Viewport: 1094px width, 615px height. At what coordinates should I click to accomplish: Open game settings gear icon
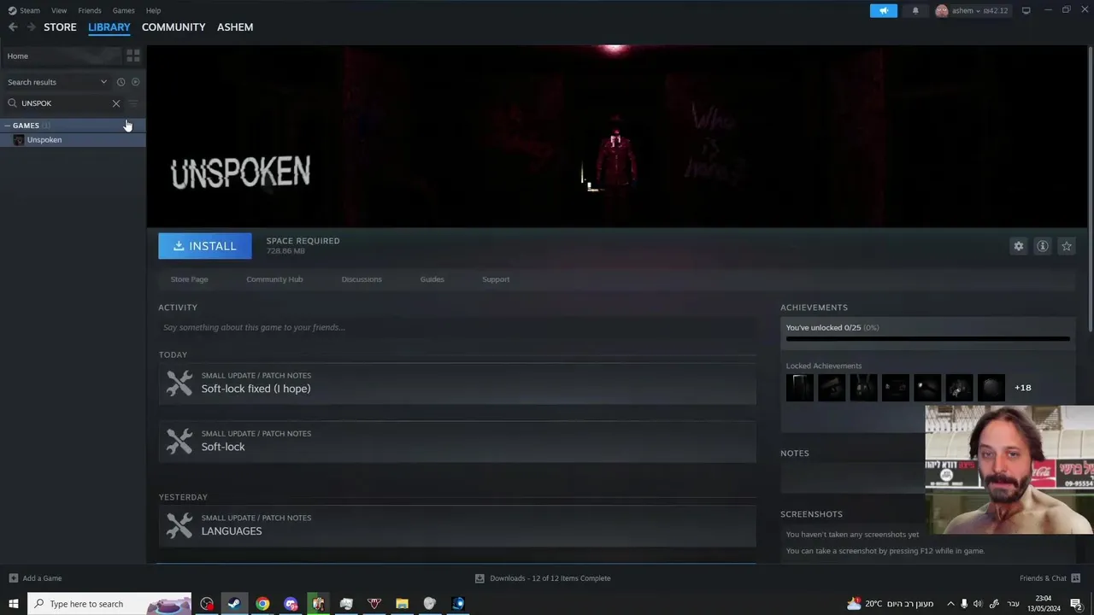(1019, 246)
